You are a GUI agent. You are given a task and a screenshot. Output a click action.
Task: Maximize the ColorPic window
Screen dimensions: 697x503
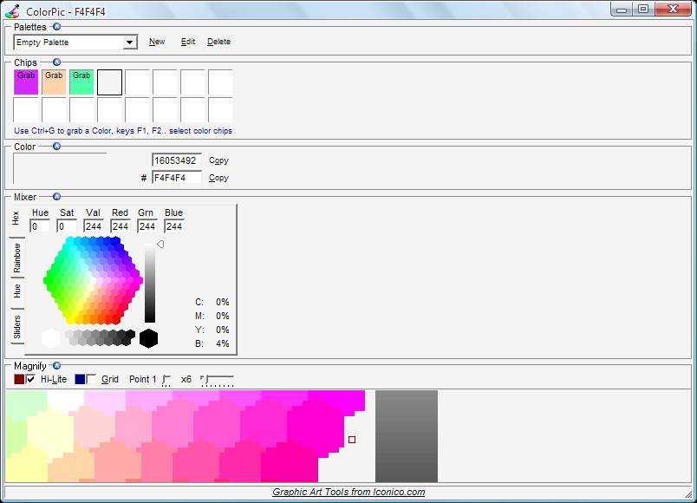click(x=643, y=10)
